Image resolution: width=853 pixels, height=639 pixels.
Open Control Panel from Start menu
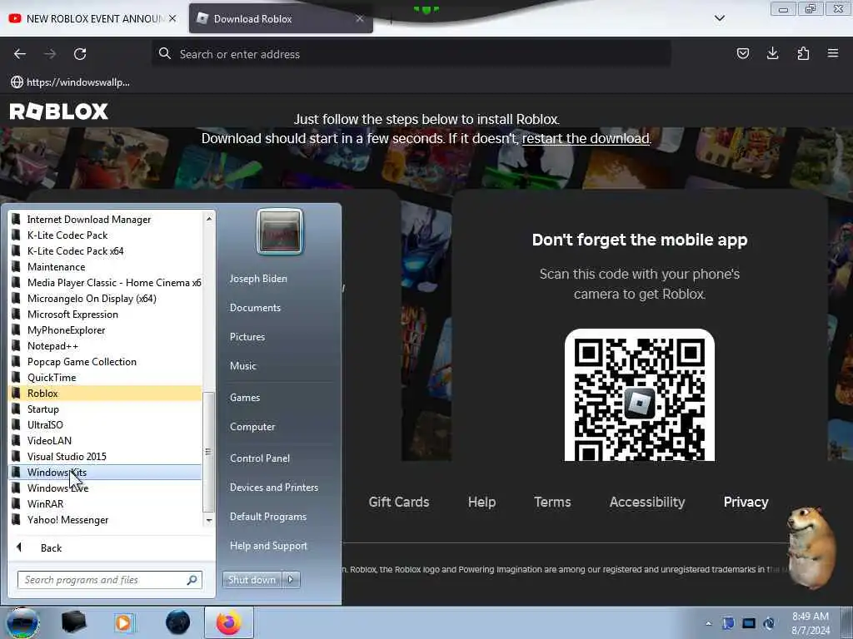coord(260,458)
